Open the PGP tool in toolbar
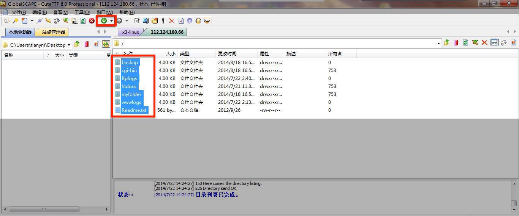This screenshot has width=519, height=216. [x=207, y=21]
